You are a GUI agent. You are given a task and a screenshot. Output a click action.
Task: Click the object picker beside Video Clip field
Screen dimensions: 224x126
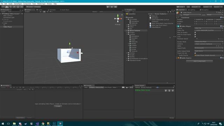223,30
